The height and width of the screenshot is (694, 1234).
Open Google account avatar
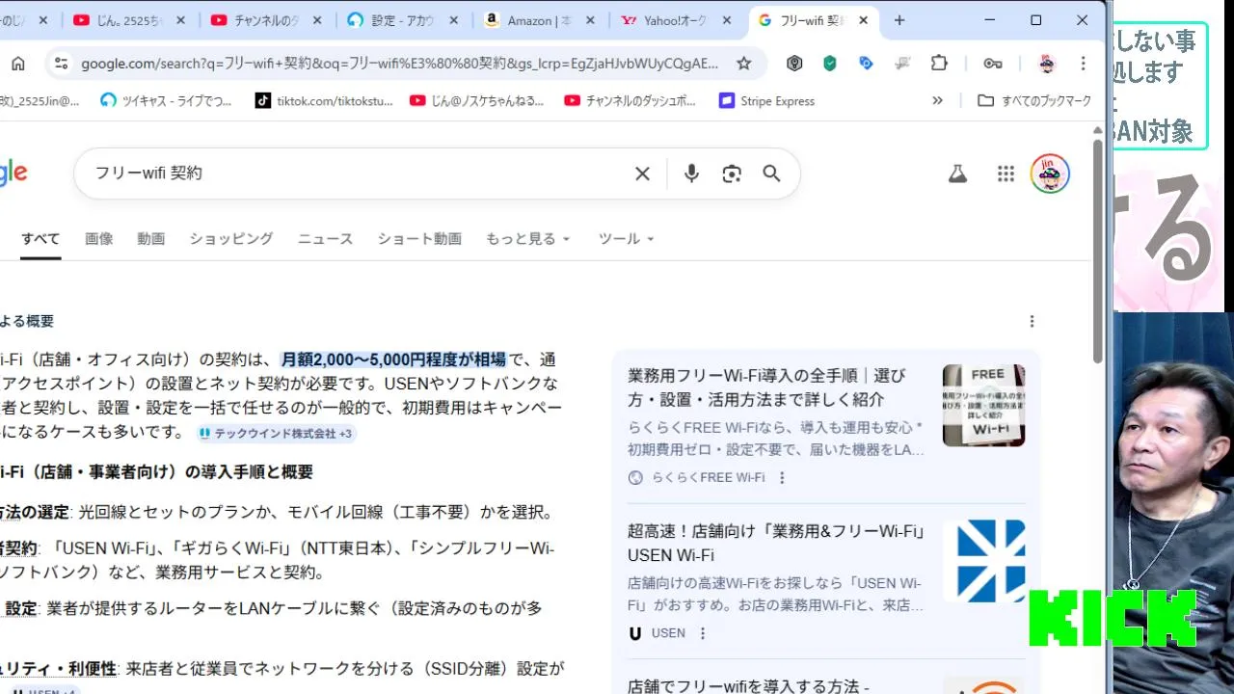[1050, 173]
